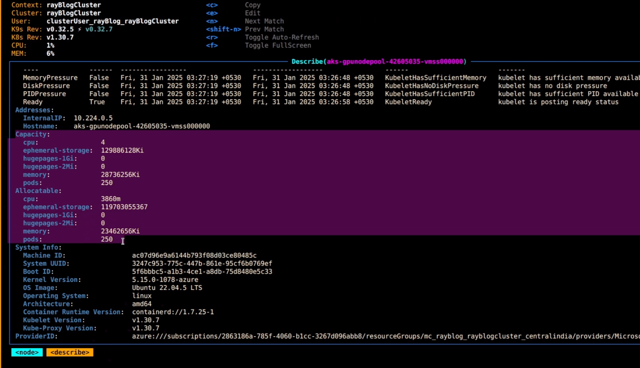Screen dimensions: 640x368
Task: Click the <e> Edit shortcut key
Action: click(212, 13)
